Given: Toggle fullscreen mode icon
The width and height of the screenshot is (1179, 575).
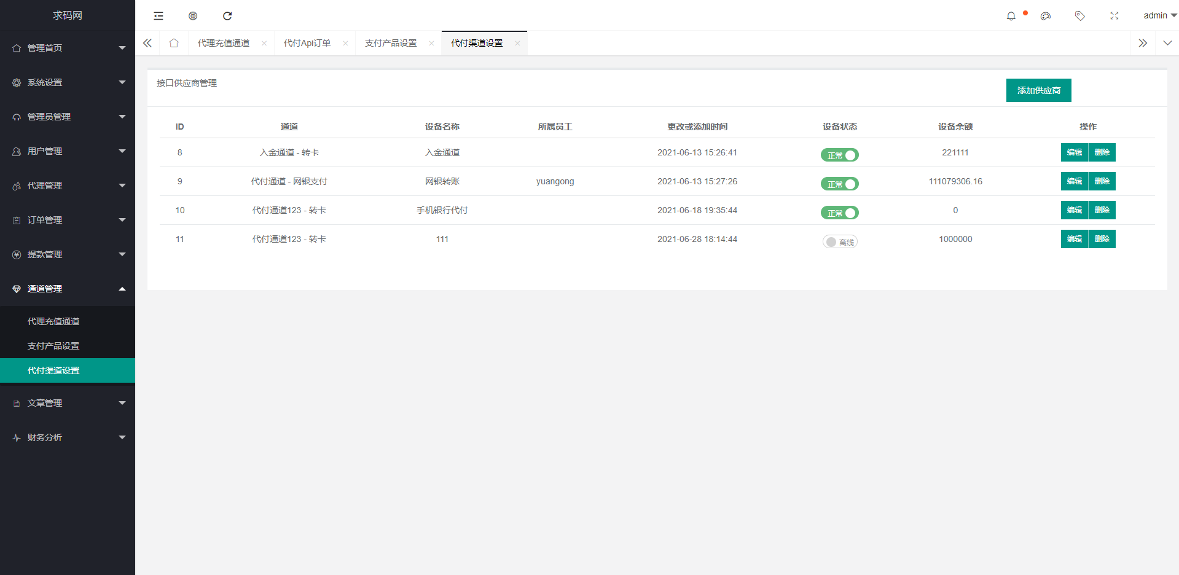Looking at the screenshot, I should [1114, 16].
